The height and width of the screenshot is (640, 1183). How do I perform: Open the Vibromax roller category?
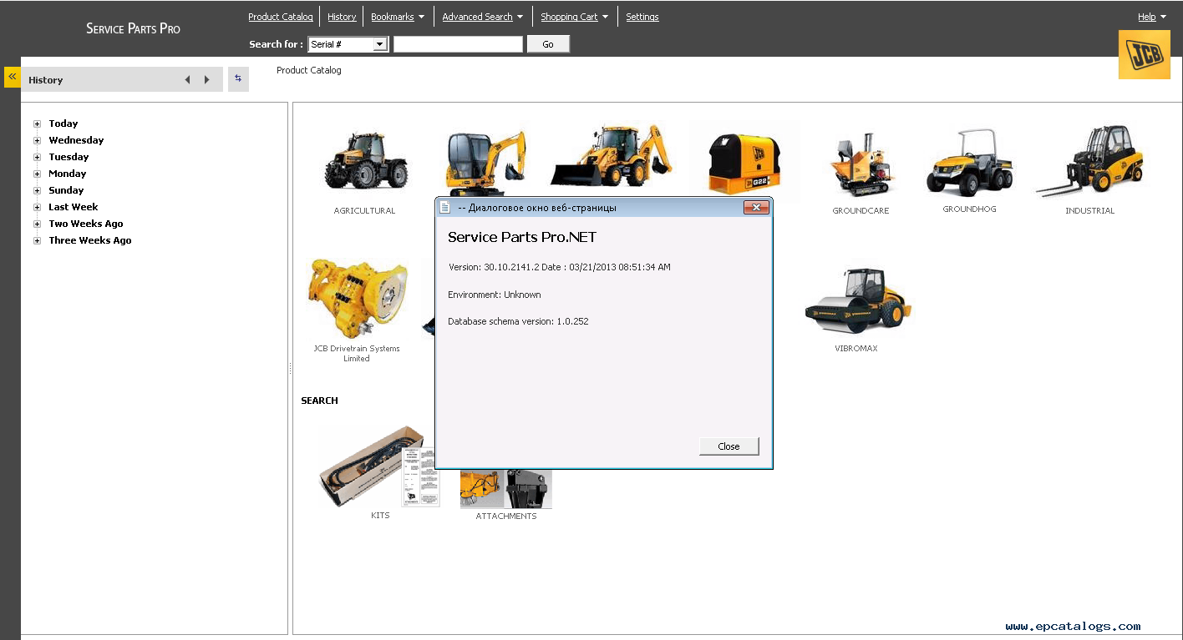(856, 309)
